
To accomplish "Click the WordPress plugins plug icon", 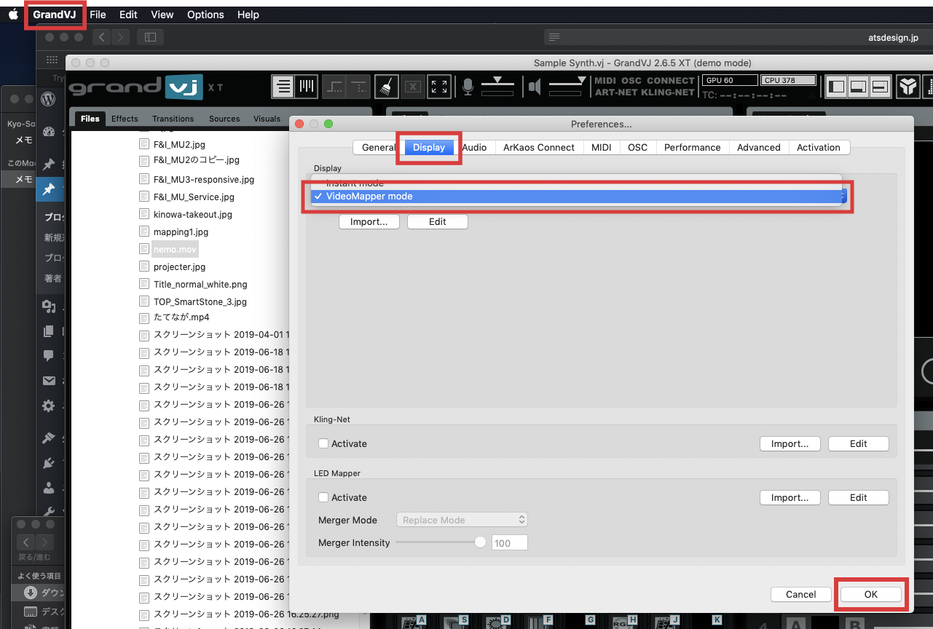I will [49, 462].
